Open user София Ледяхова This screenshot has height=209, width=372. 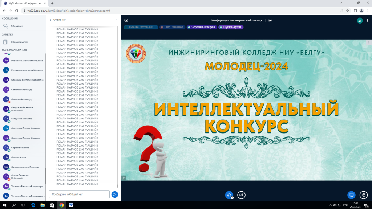[x=23, y=177]
